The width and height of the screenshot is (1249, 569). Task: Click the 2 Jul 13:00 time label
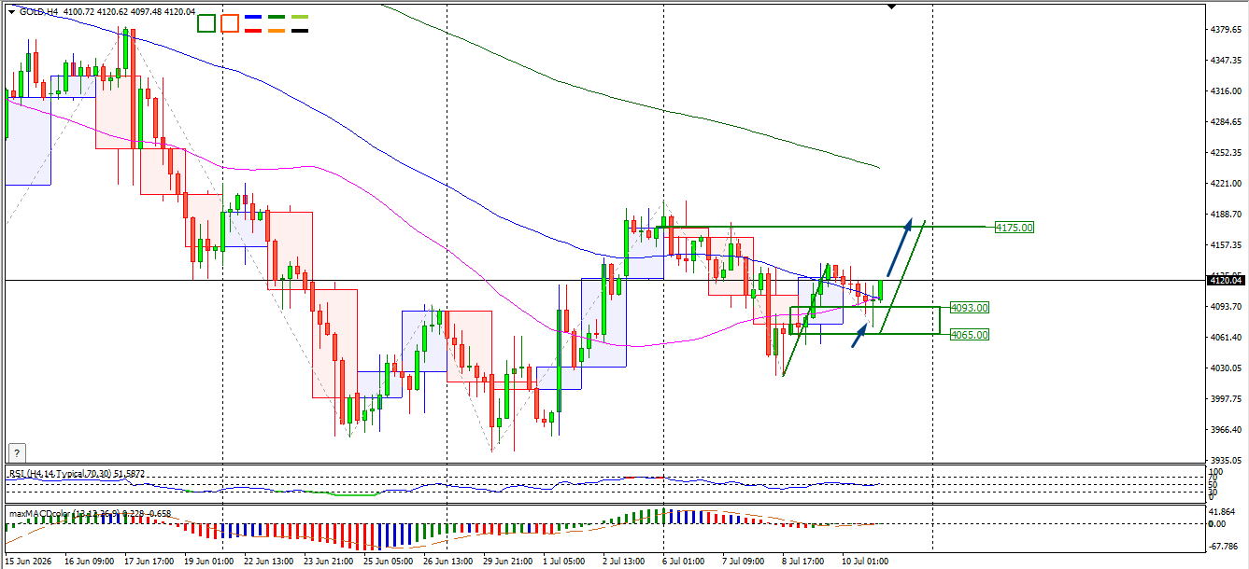click(x=623, y=562)
